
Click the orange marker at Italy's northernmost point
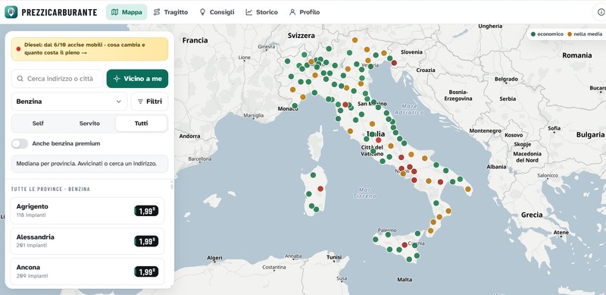[x=355, y=40]
